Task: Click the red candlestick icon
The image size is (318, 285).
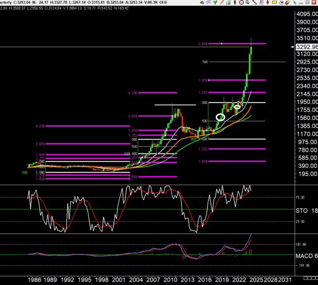Action: click(235, 2)
